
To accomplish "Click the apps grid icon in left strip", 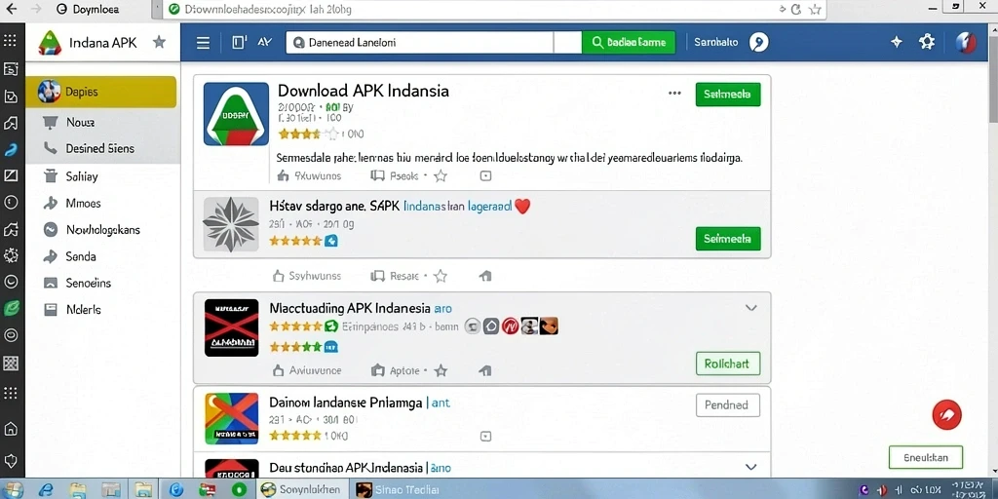I will [10, 41].
